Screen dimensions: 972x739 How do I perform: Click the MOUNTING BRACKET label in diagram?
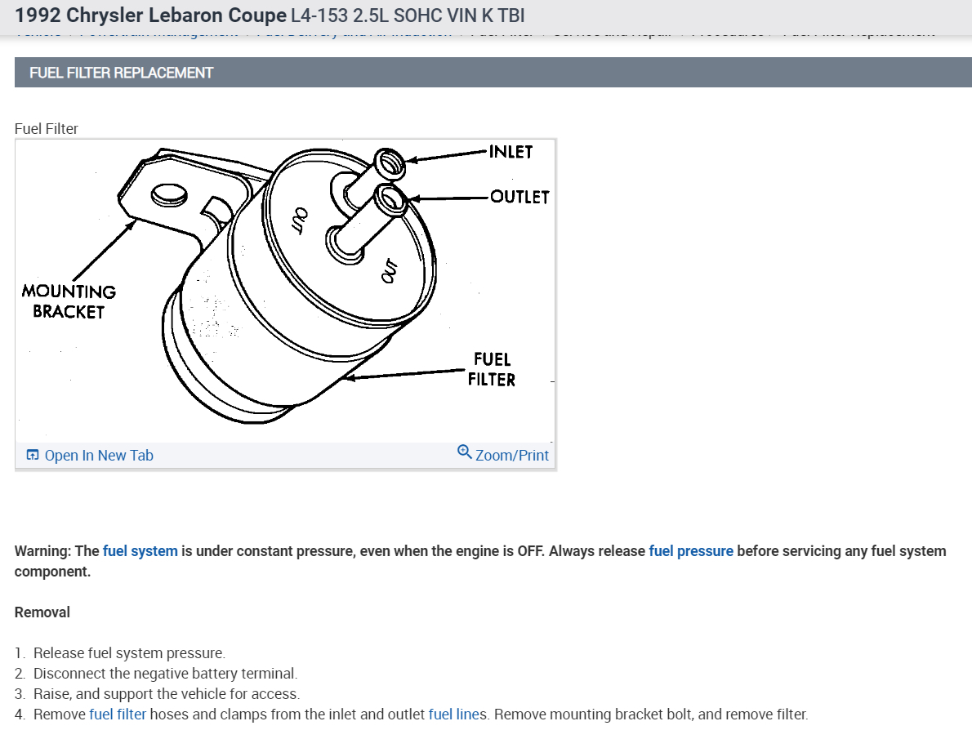coord(69,301)
